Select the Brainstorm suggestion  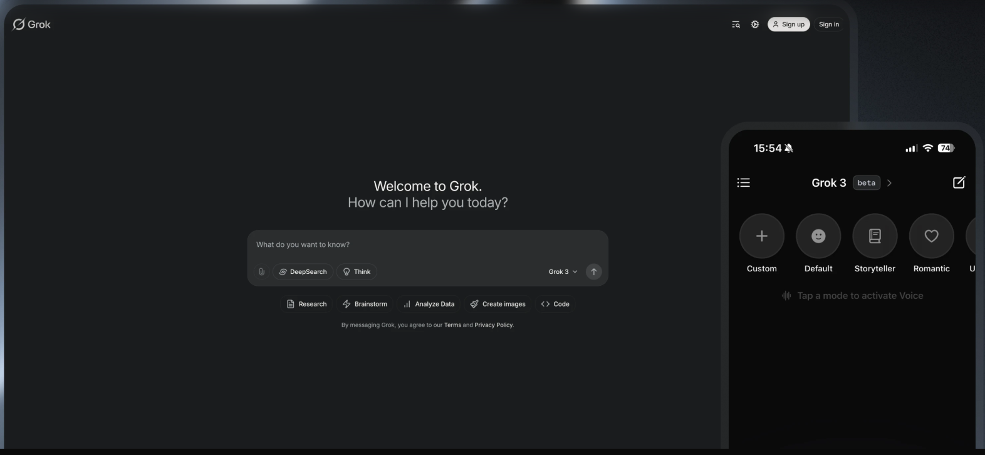point(365,304)
